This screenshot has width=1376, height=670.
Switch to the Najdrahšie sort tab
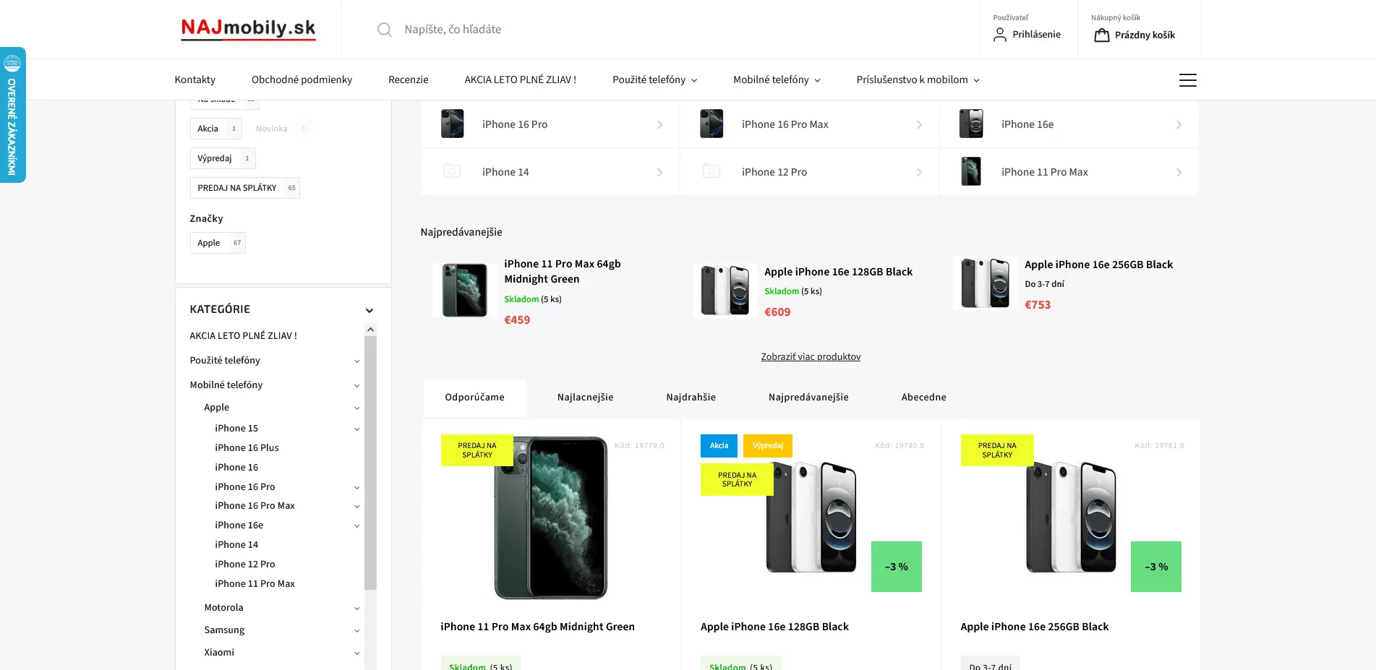[691, 398]
